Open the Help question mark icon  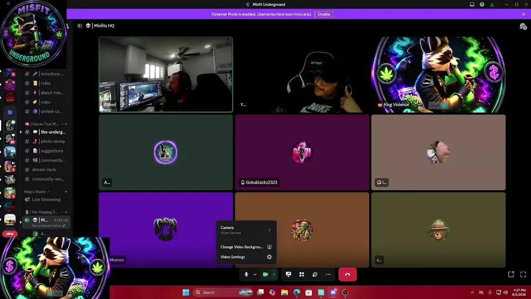click(x=482, y=5)
